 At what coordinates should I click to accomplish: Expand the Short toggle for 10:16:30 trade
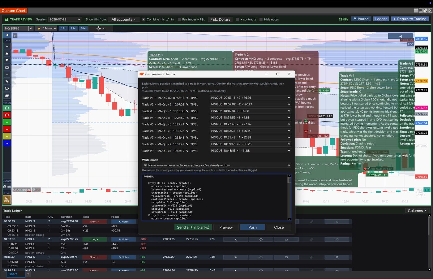pyautogui.click(x=95, y=257)
